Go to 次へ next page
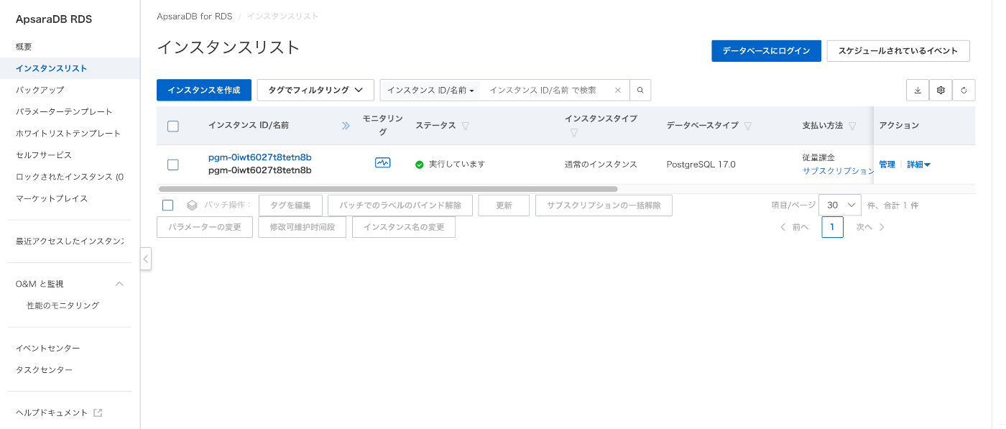 coord(870,227)
